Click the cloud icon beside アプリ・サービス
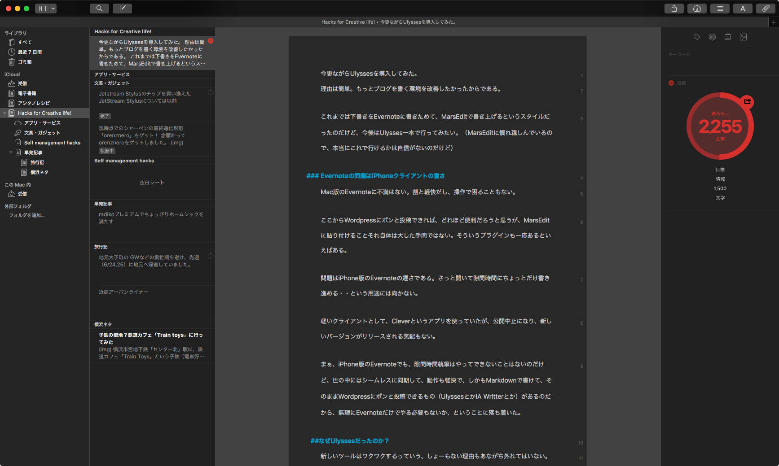Screen dimensions: 779x466 point(18,123)
